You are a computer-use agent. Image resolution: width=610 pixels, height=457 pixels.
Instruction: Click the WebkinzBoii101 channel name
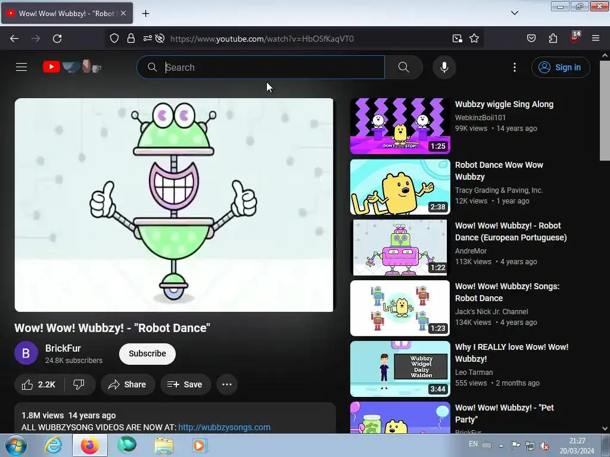(481, 117)
